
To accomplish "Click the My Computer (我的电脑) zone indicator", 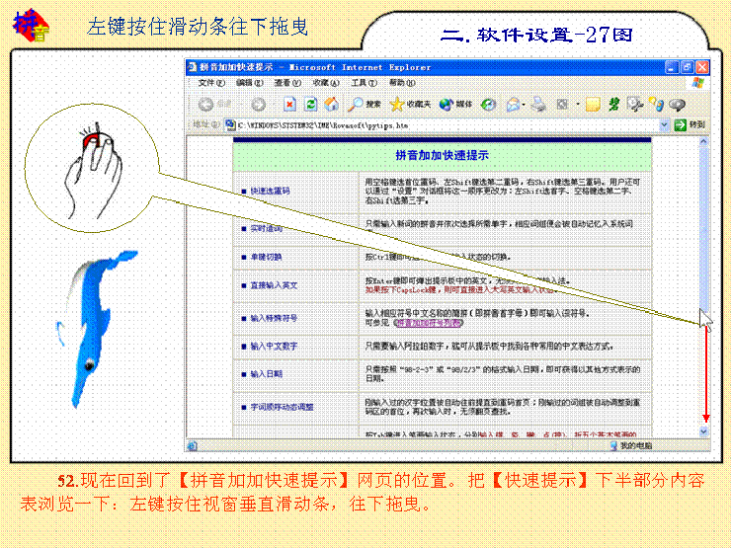I will 631,446.
